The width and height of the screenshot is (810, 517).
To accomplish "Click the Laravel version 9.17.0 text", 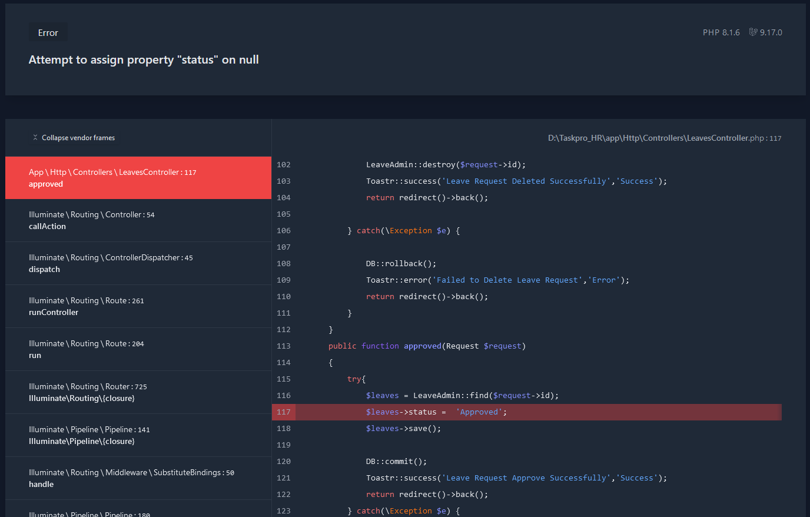I will pos(771,32).
